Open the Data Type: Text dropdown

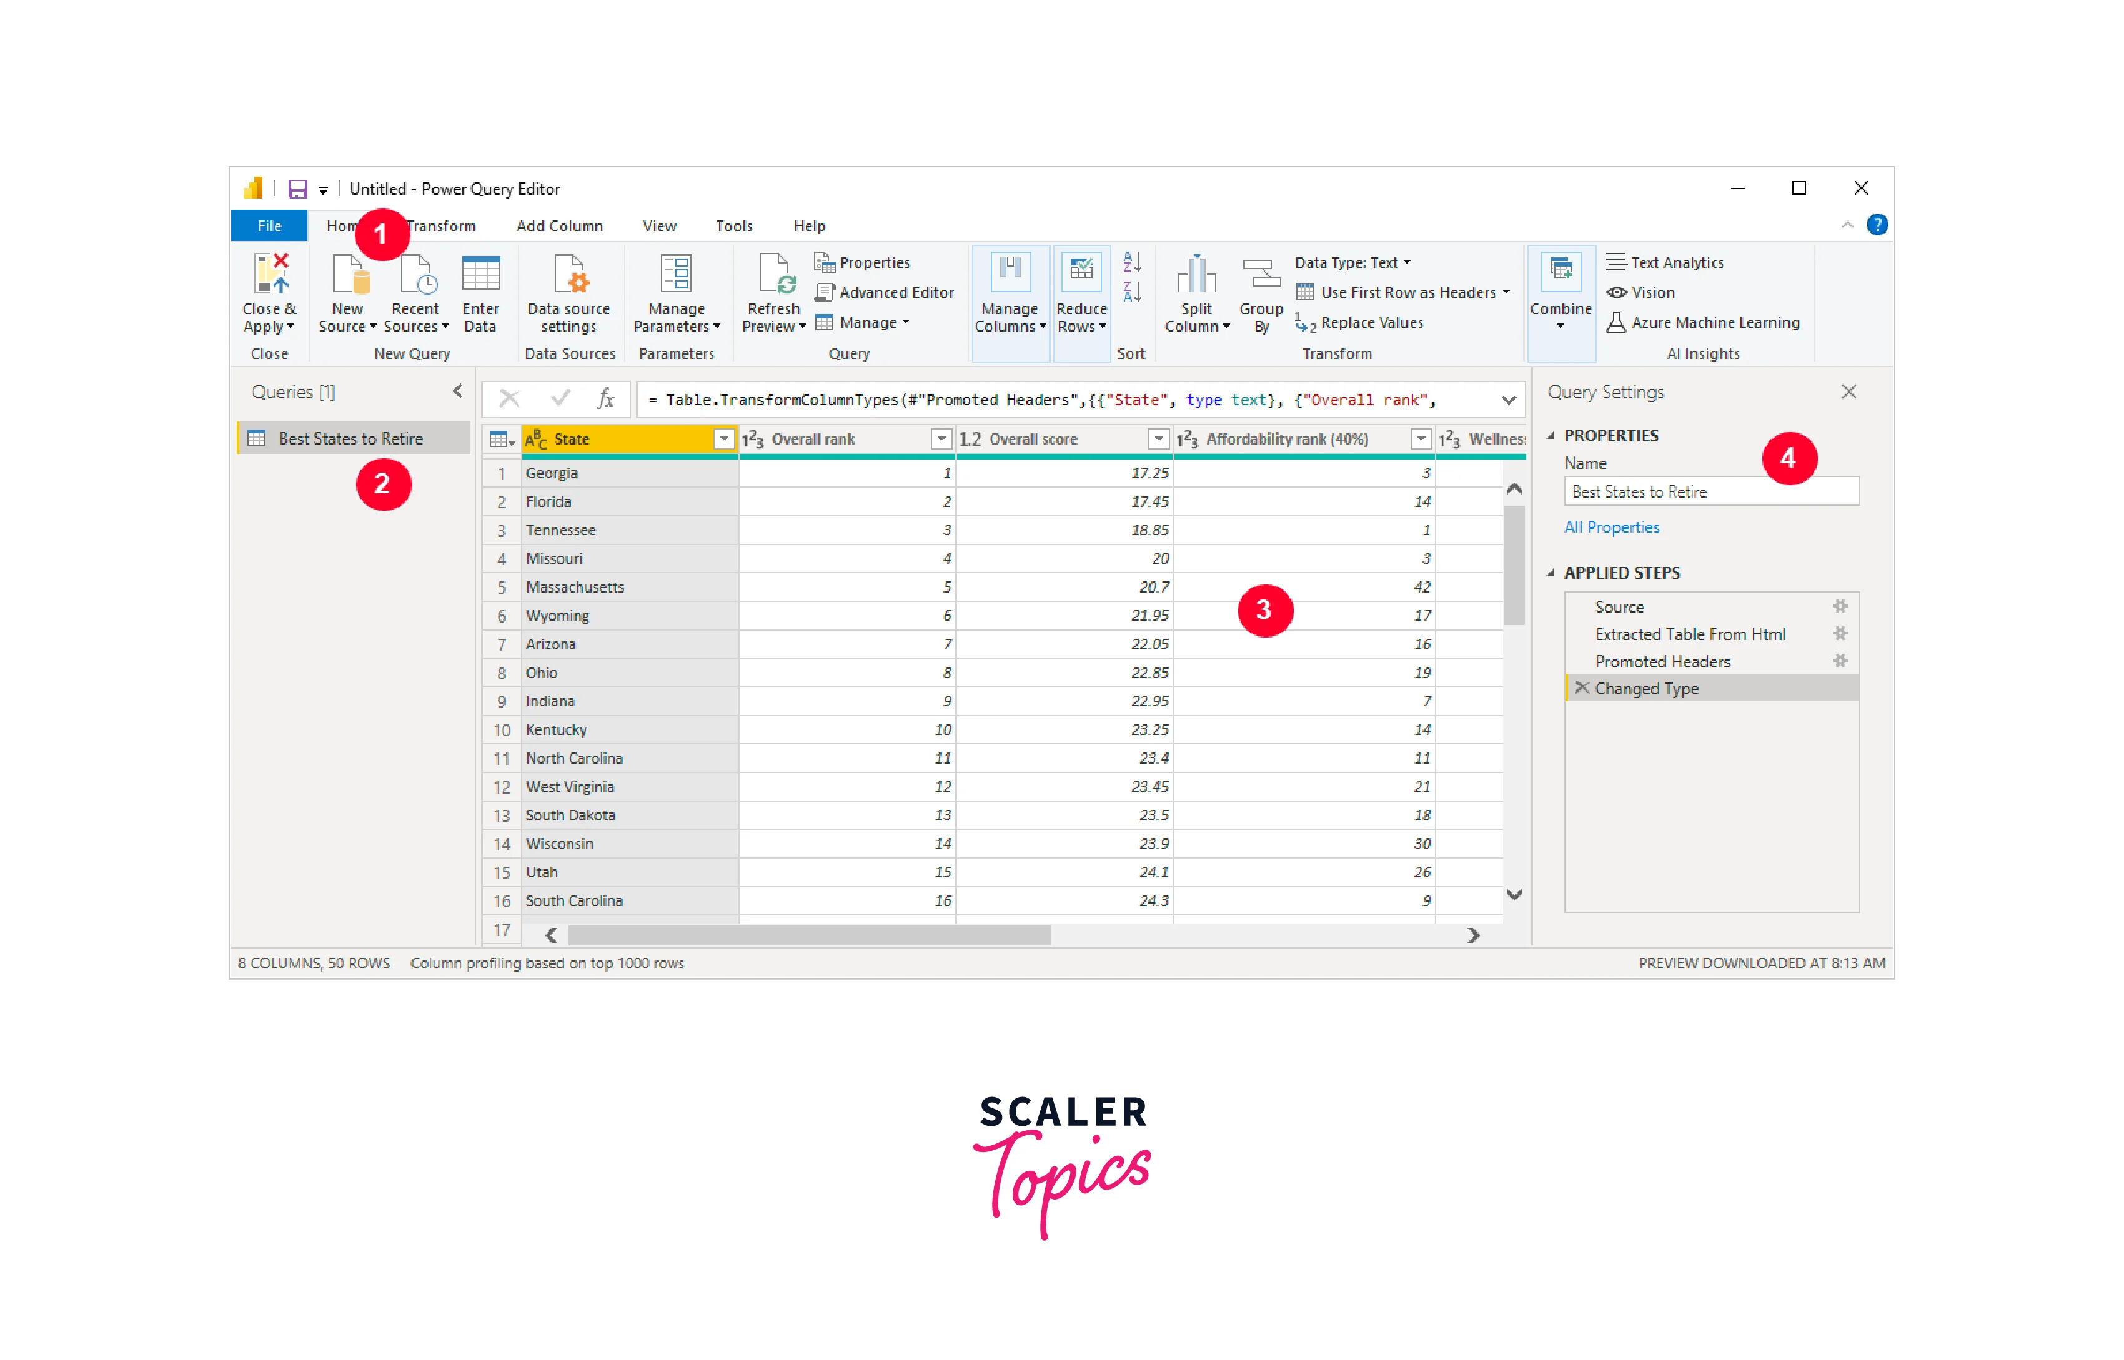click(1352, 262)
